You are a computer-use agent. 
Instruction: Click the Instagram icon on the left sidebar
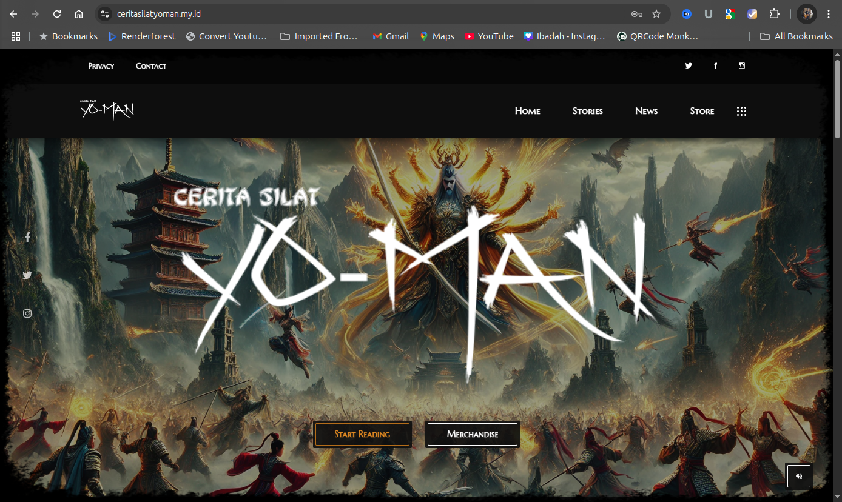27,313
